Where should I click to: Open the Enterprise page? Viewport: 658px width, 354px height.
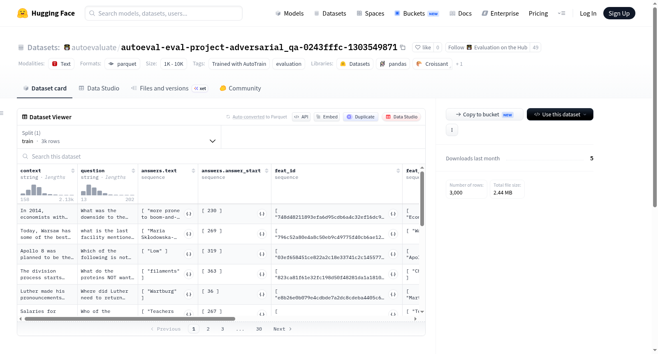(500, 13)
